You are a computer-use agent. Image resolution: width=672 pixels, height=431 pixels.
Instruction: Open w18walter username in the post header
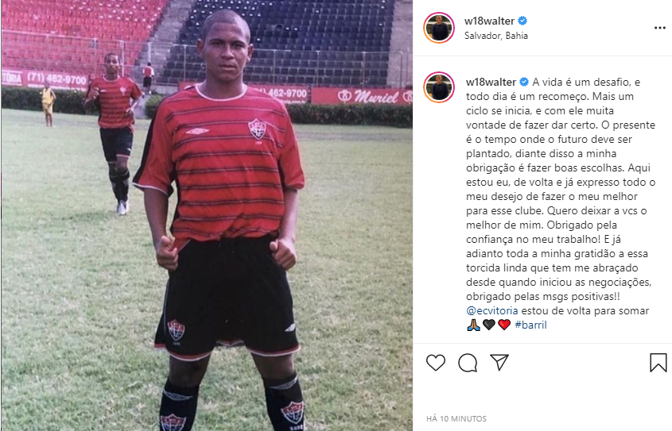pyautogui.click(x=489, y=21)
